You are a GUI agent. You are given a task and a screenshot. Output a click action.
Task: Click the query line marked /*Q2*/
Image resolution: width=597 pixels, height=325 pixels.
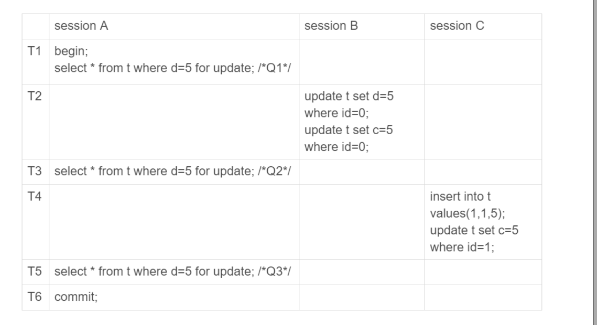click(x=170, y=172)
